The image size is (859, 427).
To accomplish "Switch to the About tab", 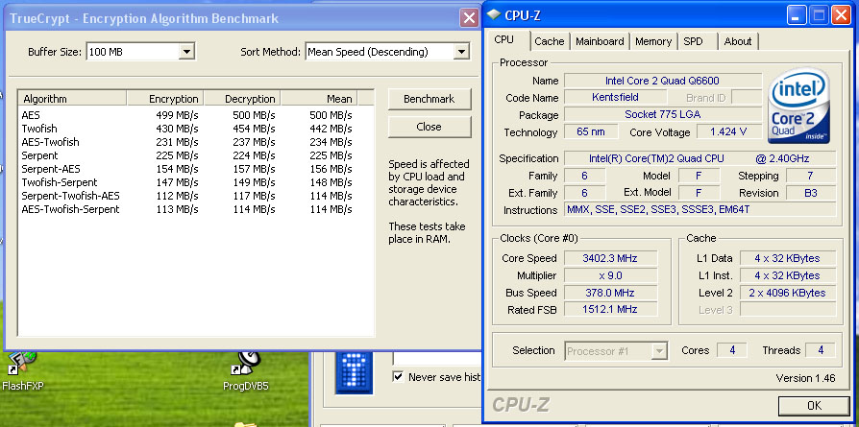I will pyautogui.click(x=738, y=41).
